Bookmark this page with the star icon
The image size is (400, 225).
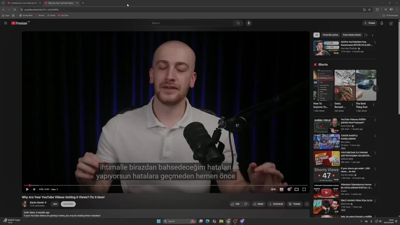coord(369,10)
